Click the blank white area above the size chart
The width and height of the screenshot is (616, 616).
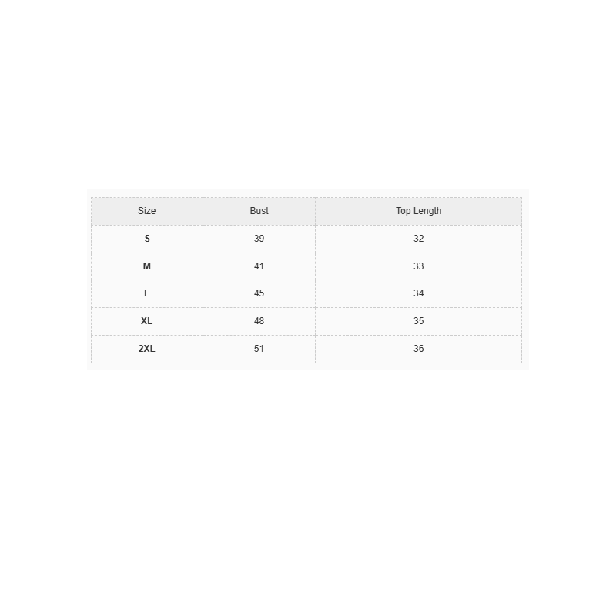point(308,92)
